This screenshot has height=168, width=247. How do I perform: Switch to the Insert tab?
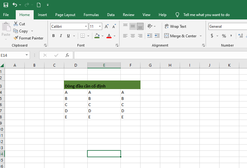42,15
